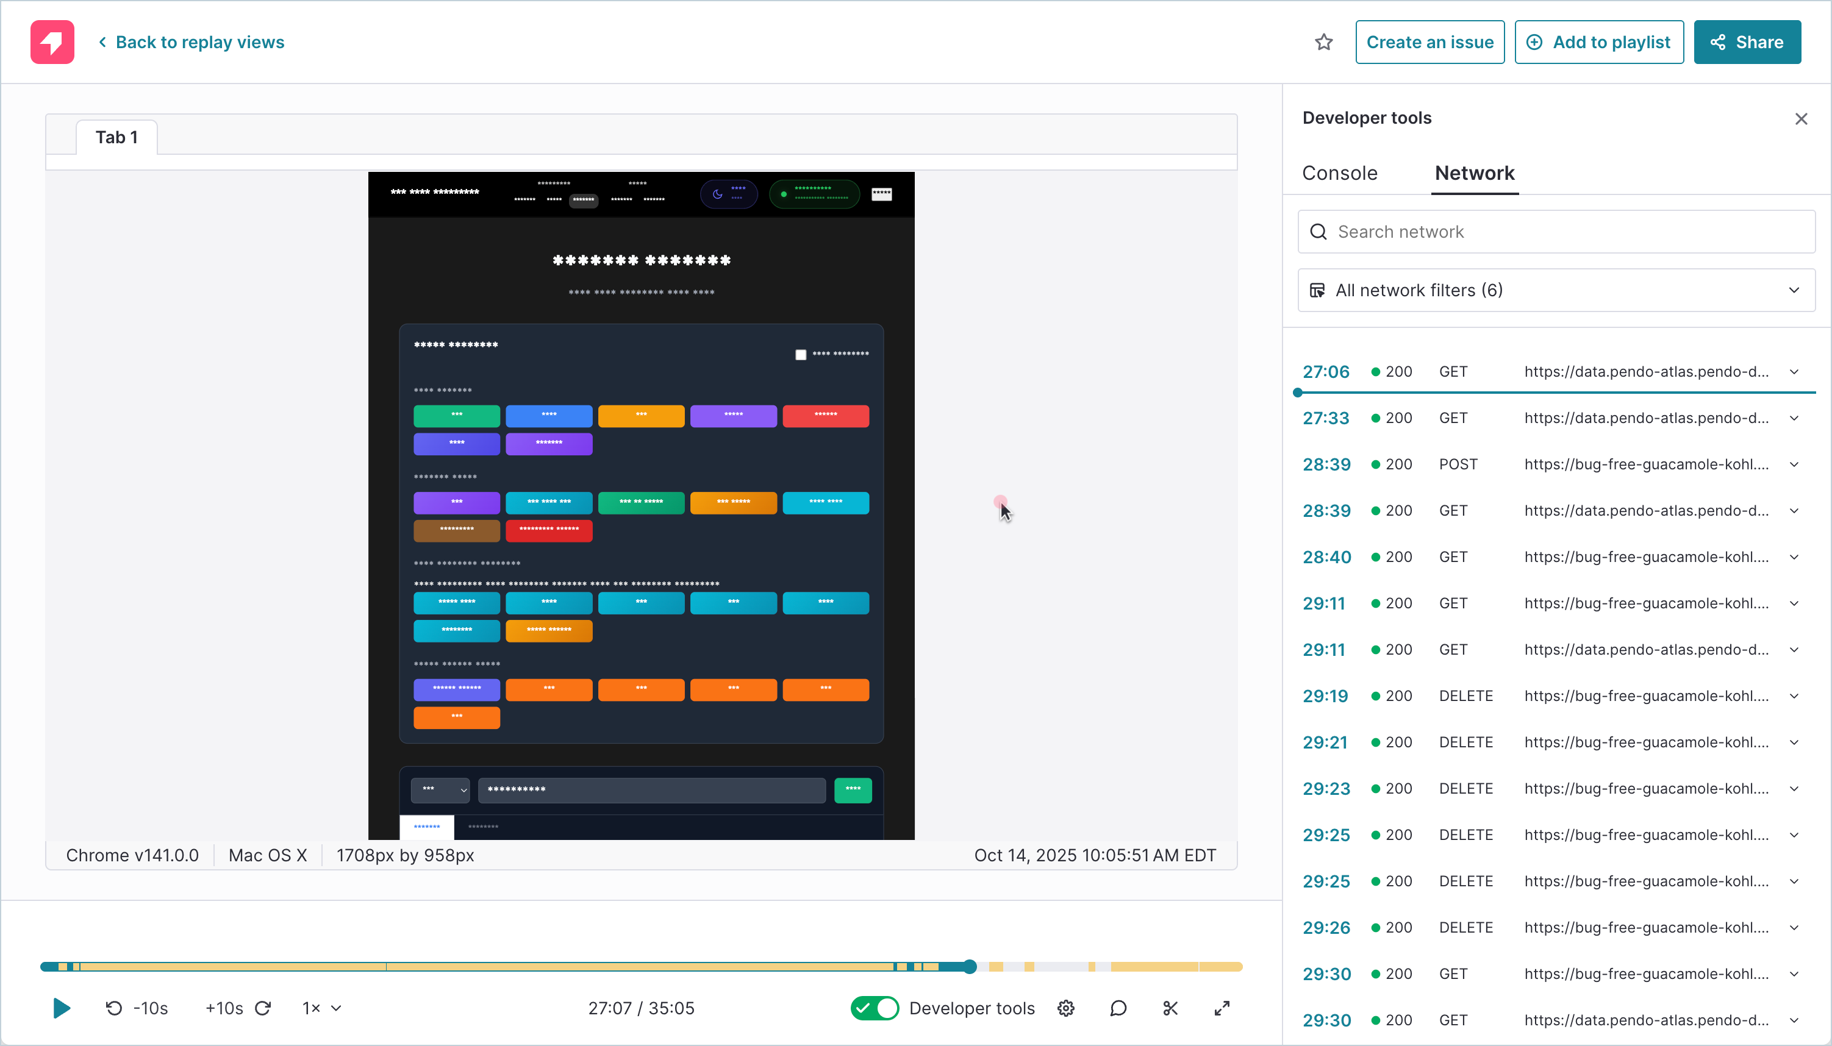This screenshot has width=1832, height=1046.
Task: Toggle the masked checkbox in the replay card
Action: click(801, 354)
